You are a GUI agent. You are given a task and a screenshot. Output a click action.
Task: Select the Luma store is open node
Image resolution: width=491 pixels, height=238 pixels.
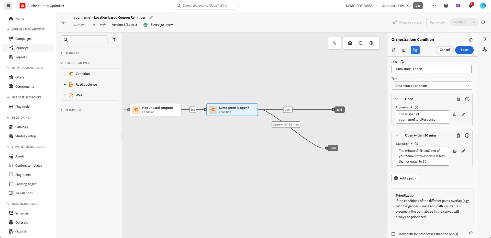coord(232,110)
